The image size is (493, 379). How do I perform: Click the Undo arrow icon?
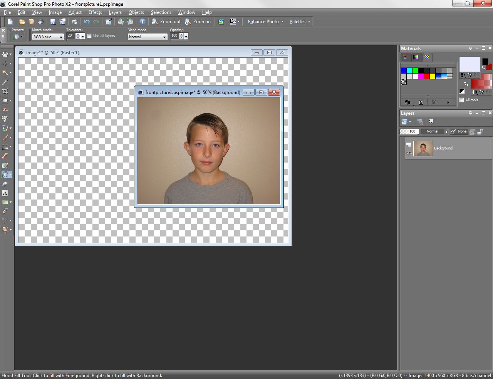click(87, 22)
